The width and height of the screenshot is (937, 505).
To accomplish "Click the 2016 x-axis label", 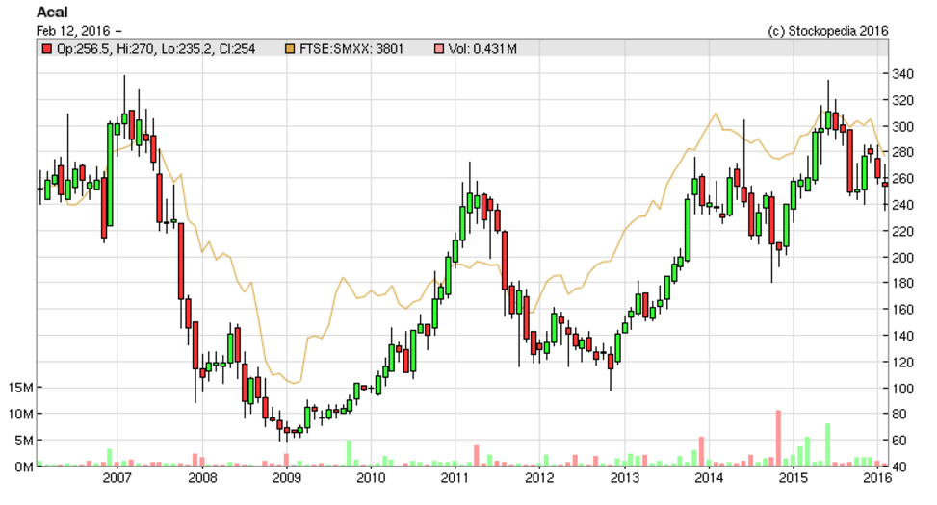I will [x=877, y=477].
